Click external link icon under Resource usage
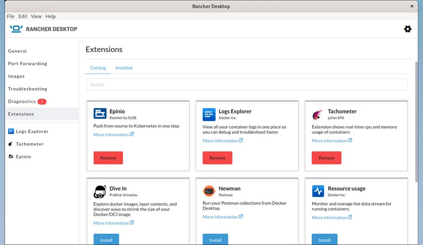Viewport: 423px width, 245px height. tap(350, 217)
